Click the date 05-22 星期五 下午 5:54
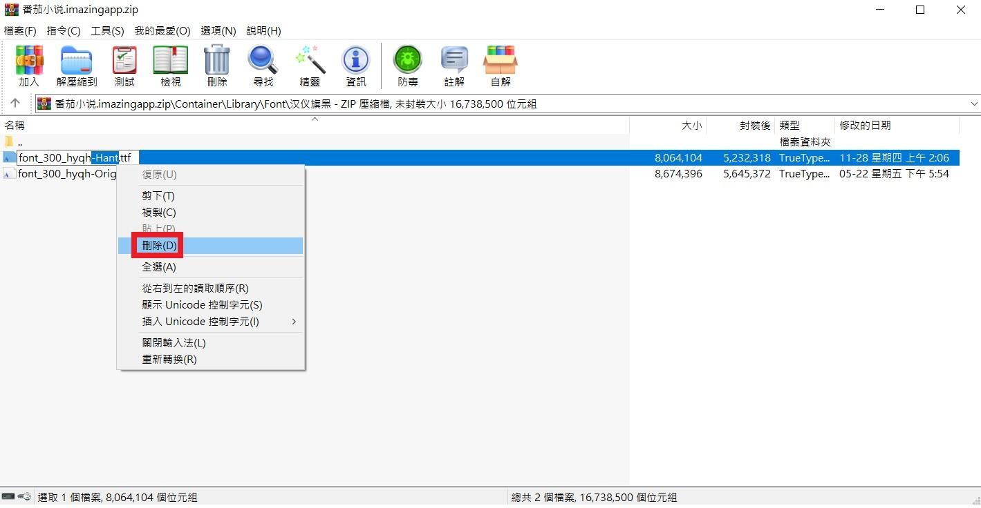The image size is (981, 508). [894, 174]
